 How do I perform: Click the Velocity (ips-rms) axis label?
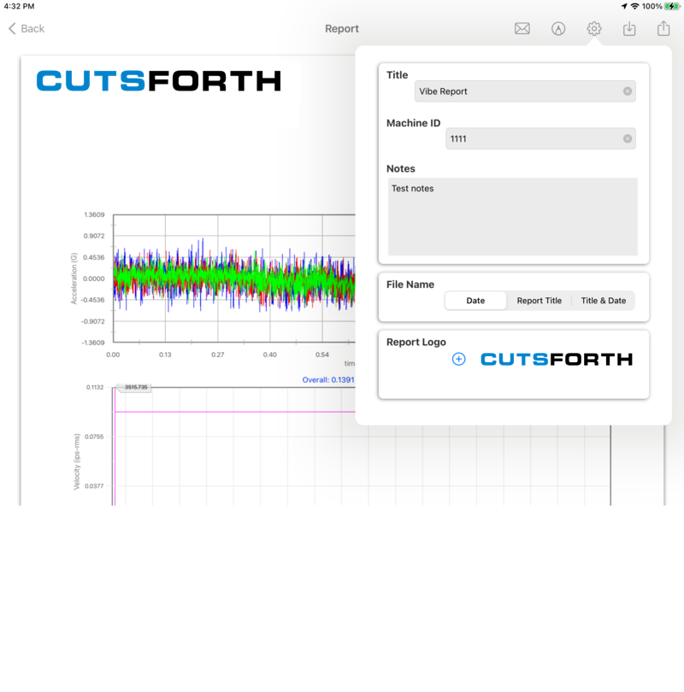tap(76, 461)
